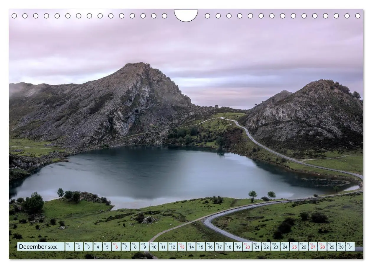This screenshot has width=372, height=268.
Task: Select the Wed 30 date cell
Action: click(x=341, y=247)
